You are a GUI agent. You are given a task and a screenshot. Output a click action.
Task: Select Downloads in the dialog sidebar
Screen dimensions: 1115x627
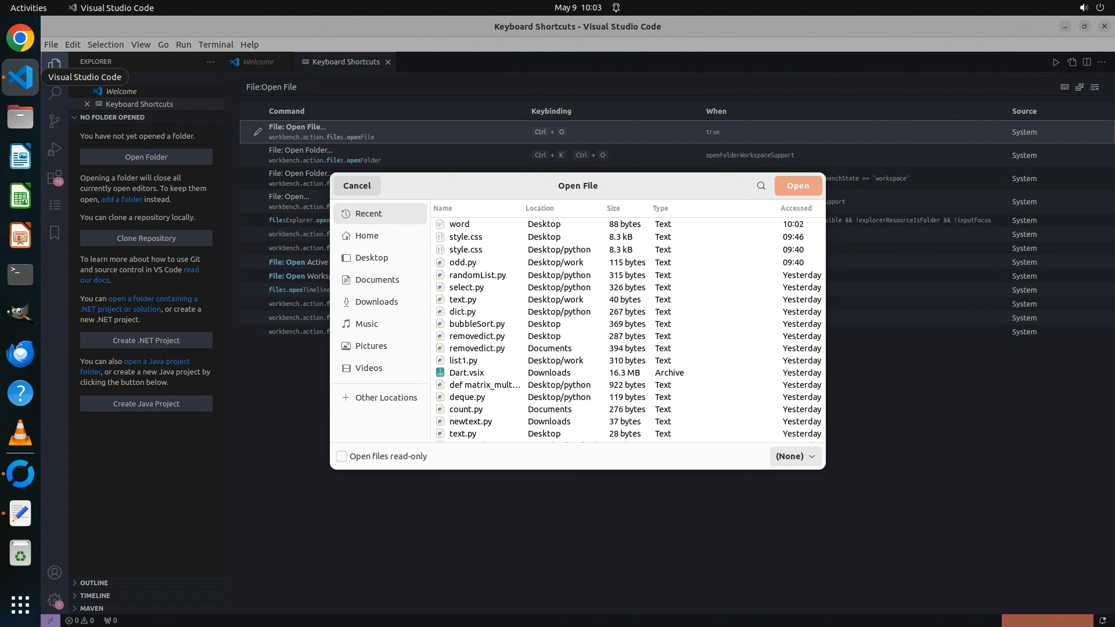click(376, 302)
